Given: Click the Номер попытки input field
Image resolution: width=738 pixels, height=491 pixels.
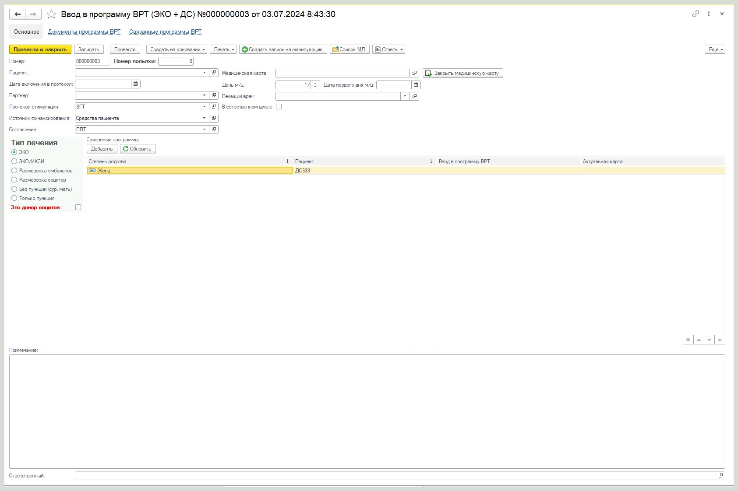Looking at the screenshot, I should pyautogui.click(x=176, y=61).
